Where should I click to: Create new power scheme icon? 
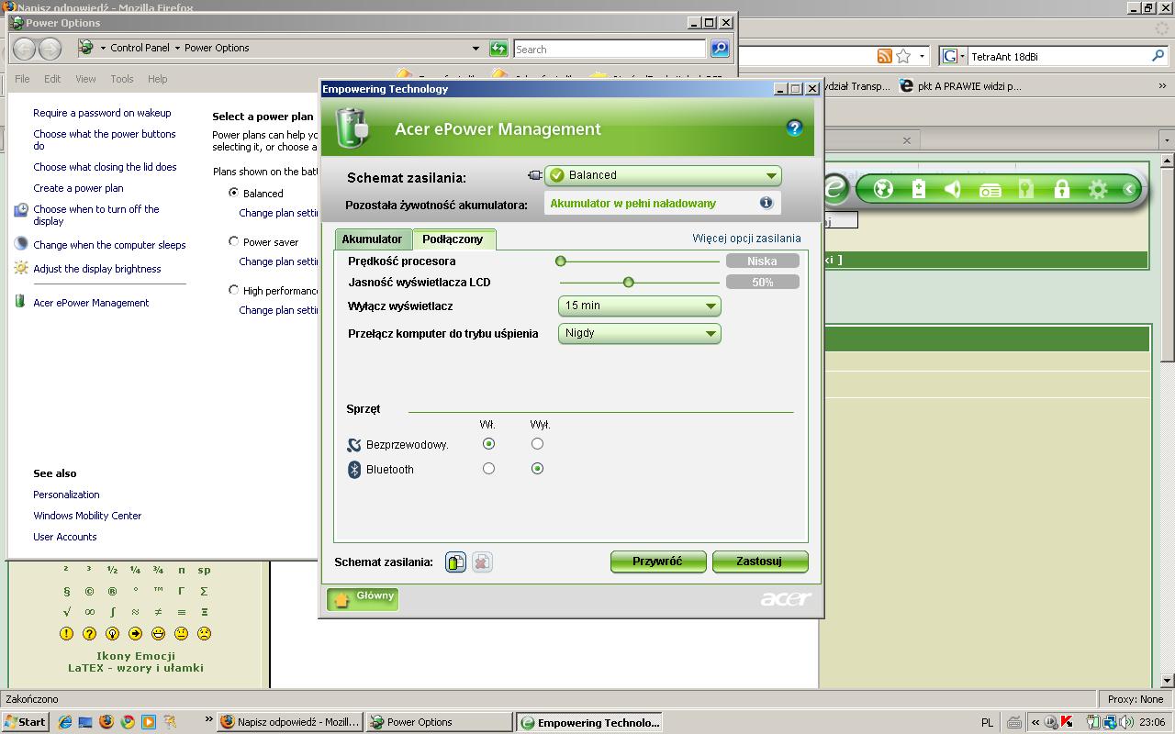(455, 562)
